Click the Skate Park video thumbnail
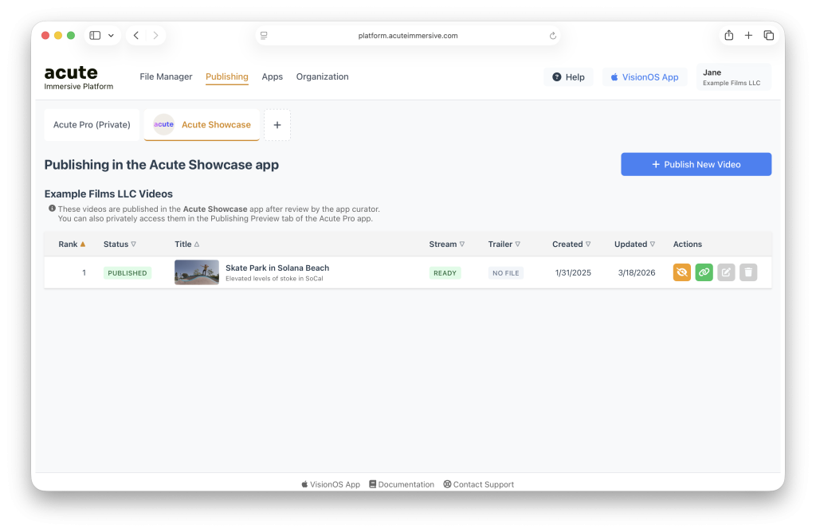The height and width of the screenshot is (532, 816). click(197, 272)
